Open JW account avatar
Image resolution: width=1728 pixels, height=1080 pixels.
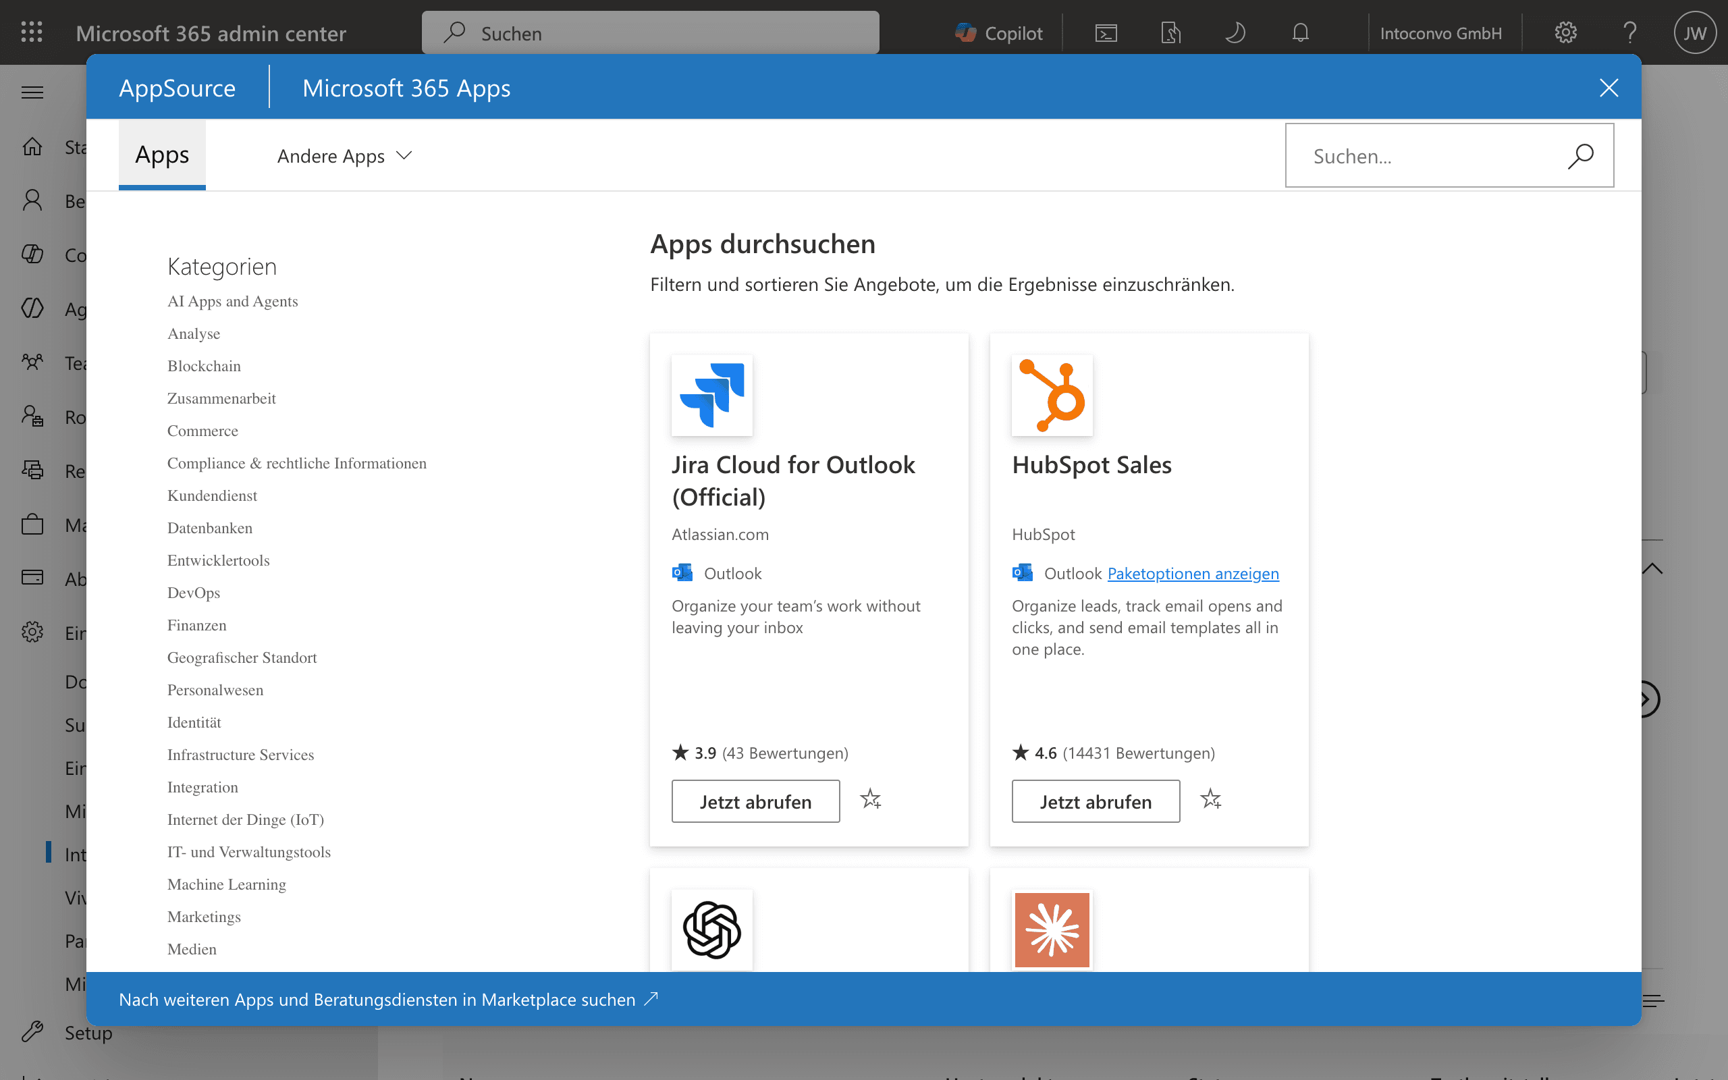tap(1694, 33)
